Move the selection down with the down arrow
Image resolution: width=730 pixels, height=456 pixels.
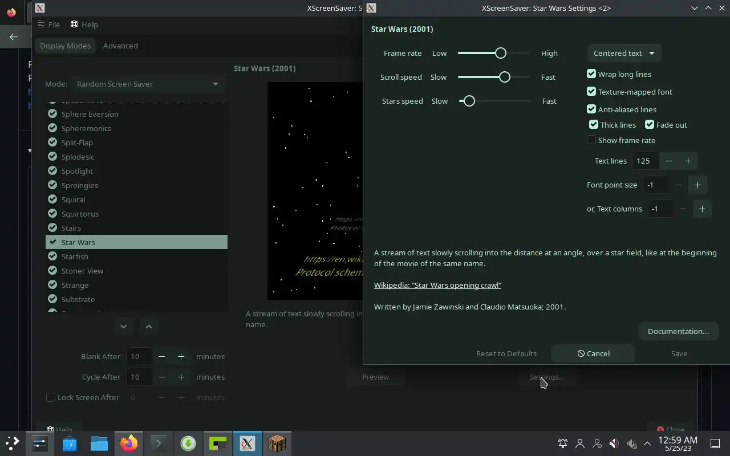click(x=124, y=327)
